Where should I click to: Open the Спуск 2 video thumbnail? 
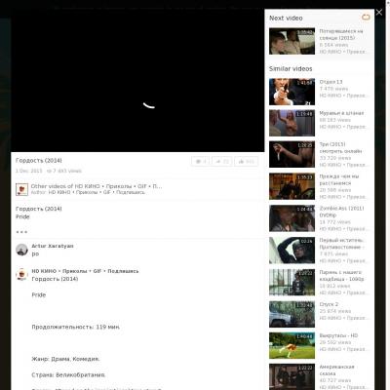point(292,314)
